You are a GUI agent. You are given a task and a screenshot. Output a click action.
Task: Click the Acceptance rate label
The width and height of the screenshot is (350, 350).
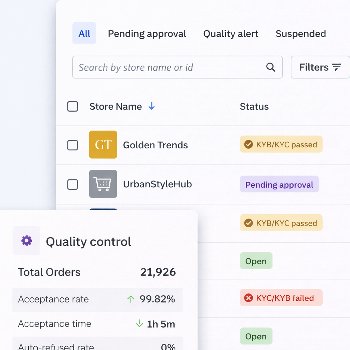53,299
